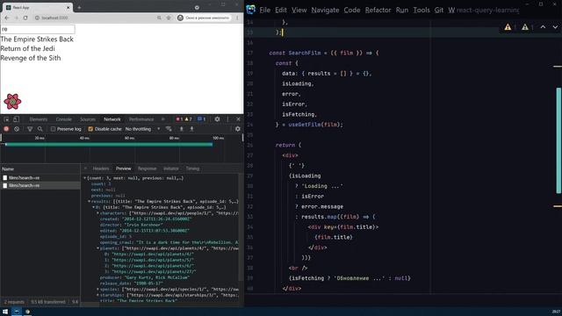Open network conditions wifi icon

point(169,129)
